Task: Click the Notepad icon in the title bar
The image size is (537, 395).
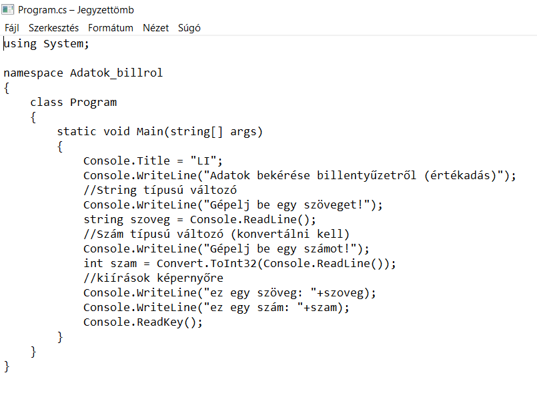Action: pyautogui.click(x=8, y=10)
